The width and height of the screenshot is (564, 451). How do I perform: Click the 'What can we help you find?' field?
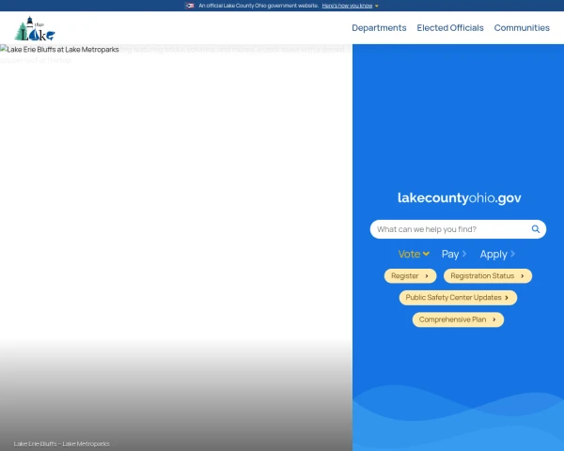(458, 229)
